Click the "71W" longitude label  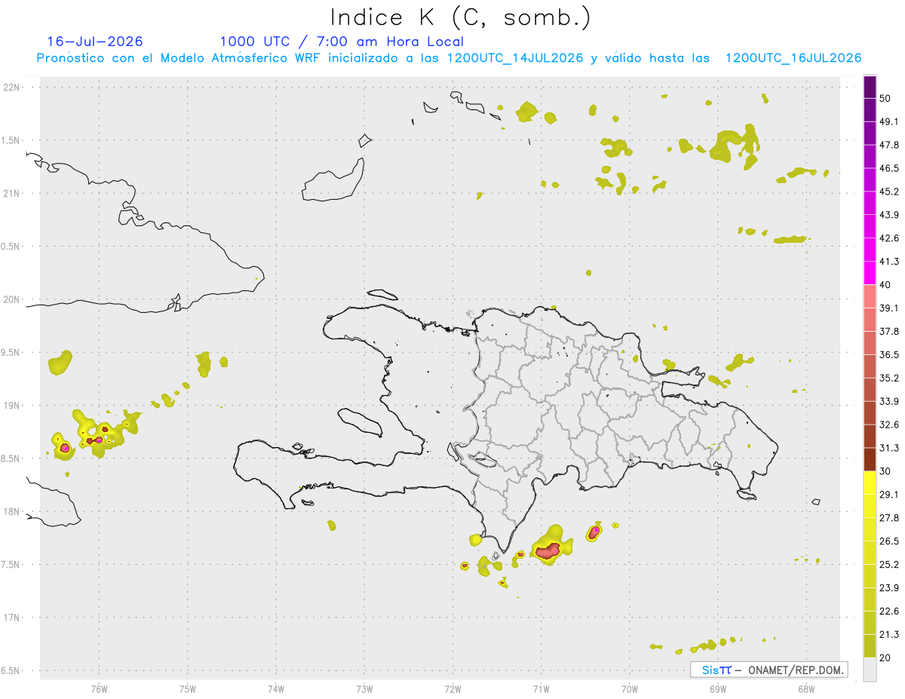pos(541,689)
